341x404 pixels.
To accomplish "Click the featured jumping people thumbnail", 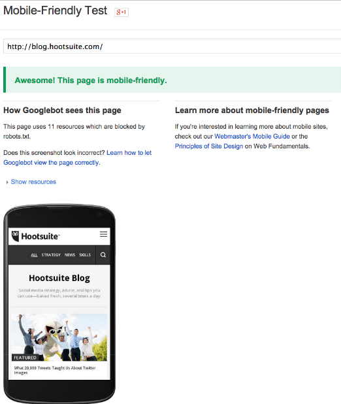I will [59, 337].
